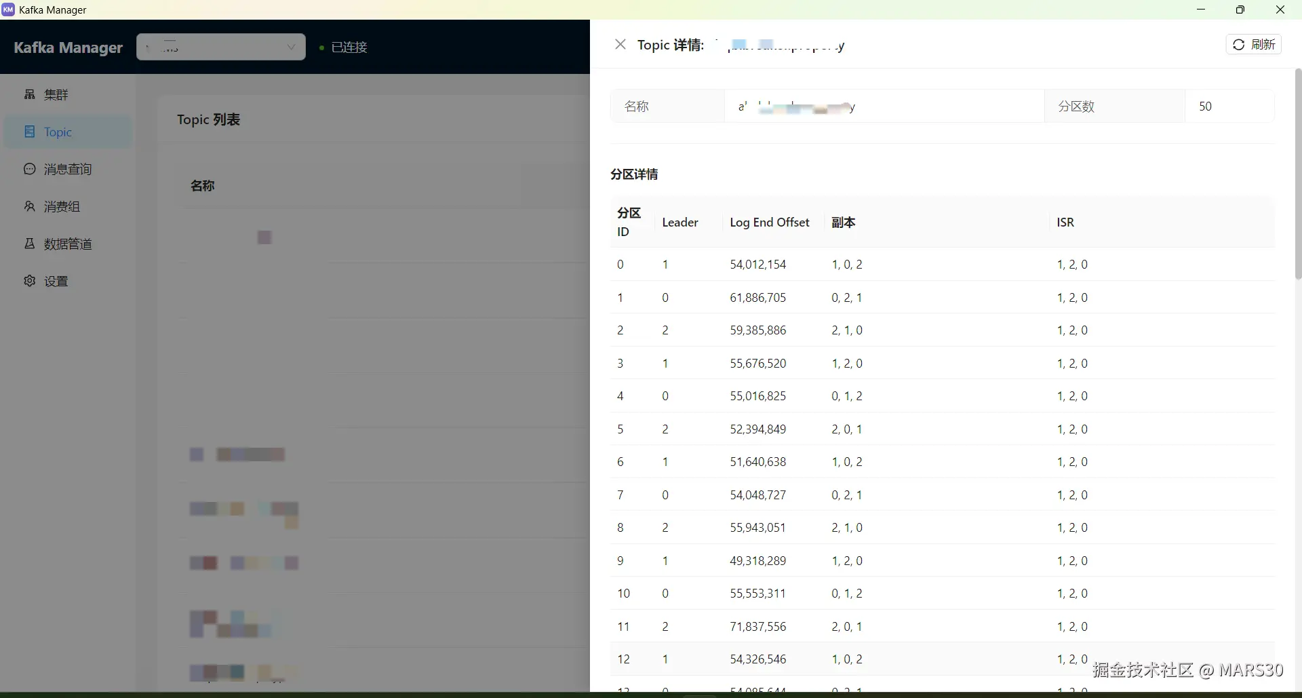Viewport: 1302px width, 698px height.
Task: Click the consumer group people icon
Action: (30, 206)
